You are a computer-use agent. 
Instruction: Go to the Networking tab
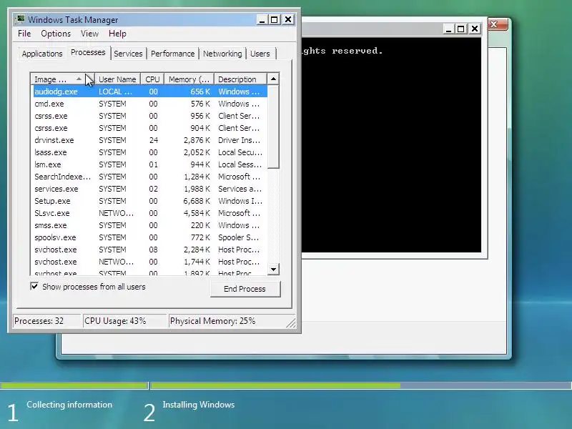click(222, 54)
